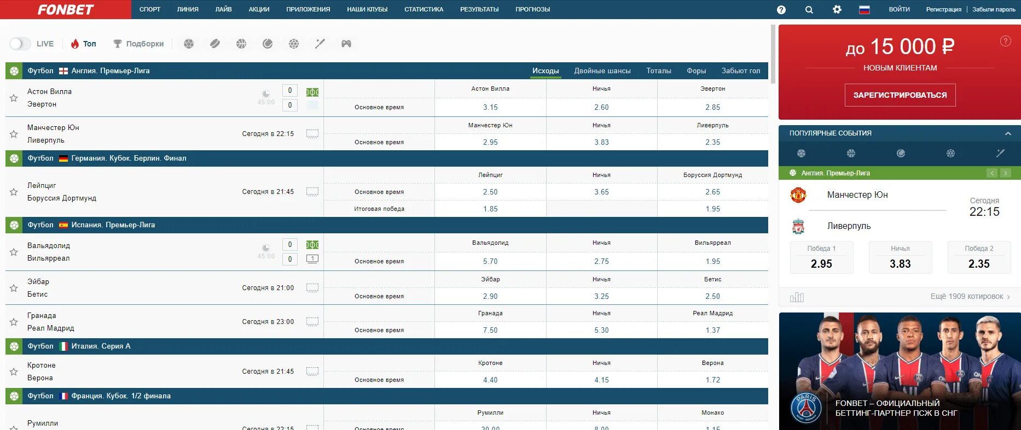1021x430 pixels.
Task: Open broadcast icon for Кротоне row
Action: click(312, 371)
